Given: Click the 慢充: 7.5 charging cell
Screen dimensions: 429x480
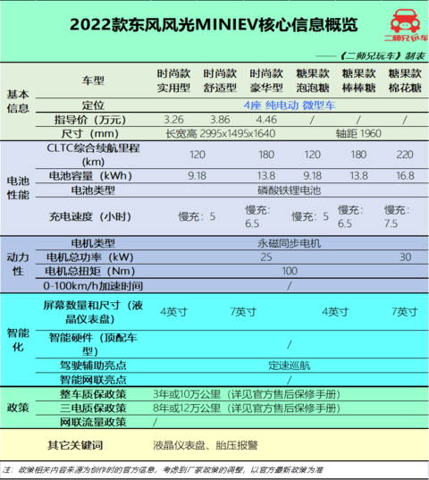Looking at the screenshot, I should [x=397, y=216].
